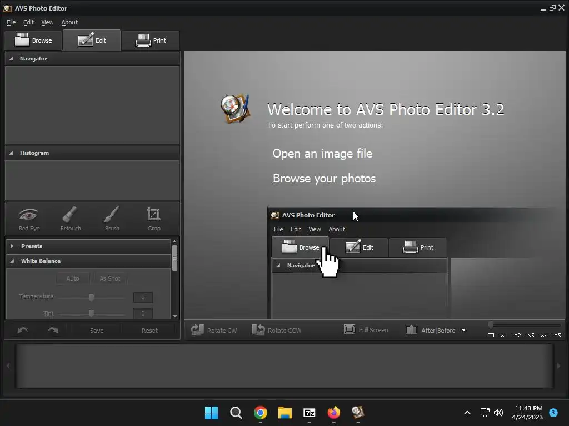This screenshot has height=426, width=569.
Task: Open Google Chrome from taskbar
Action: coord(261,413)
